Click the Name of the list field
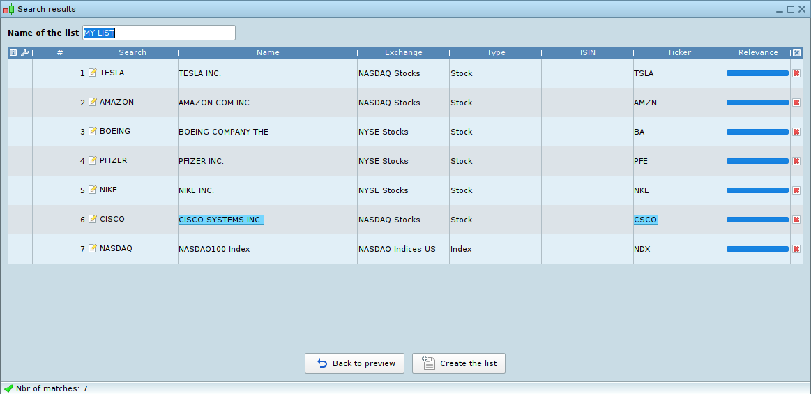The width and height of the screenshot is (811, 394). [159, 33]
